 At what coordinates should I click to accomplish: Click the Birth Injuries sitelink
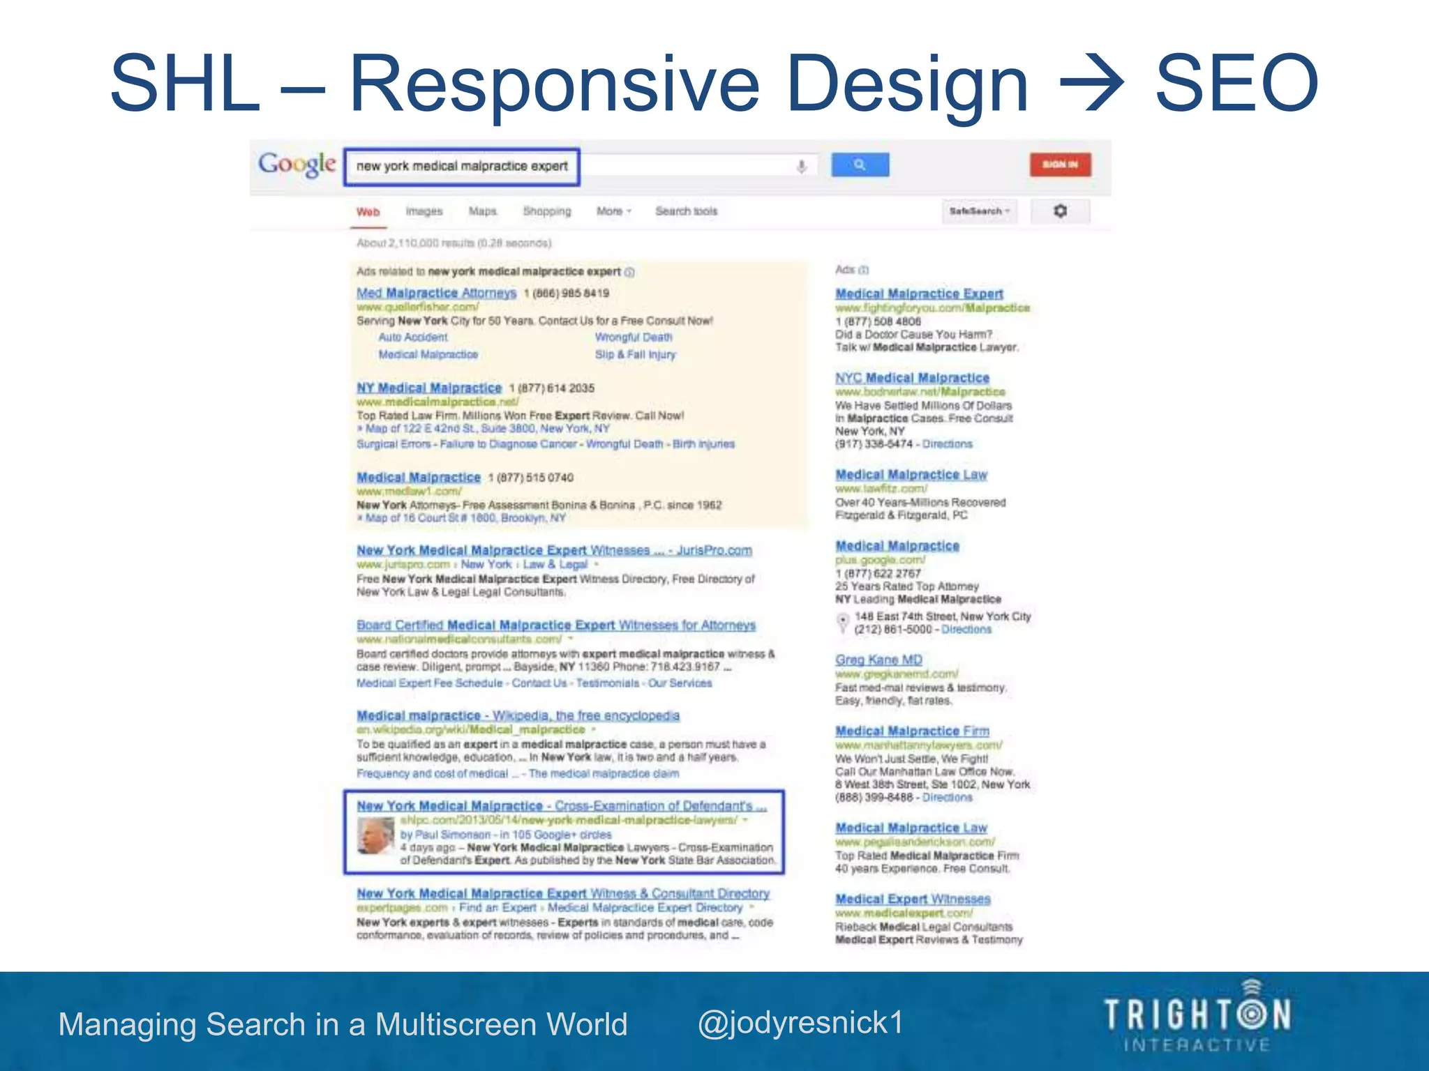click(x=703, y=444)
